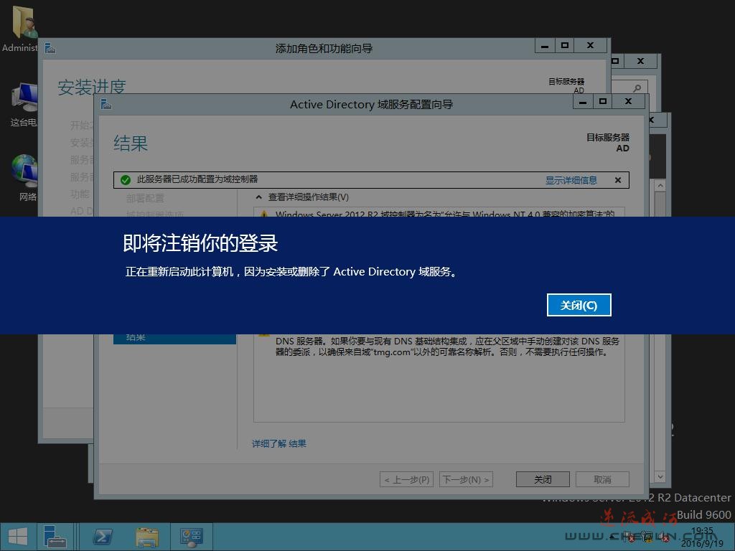This screenshot has width=735, height=551.
Task: Minimize the Active Directory 域服务配置向导 window
Action: click(x=583, y=102)
